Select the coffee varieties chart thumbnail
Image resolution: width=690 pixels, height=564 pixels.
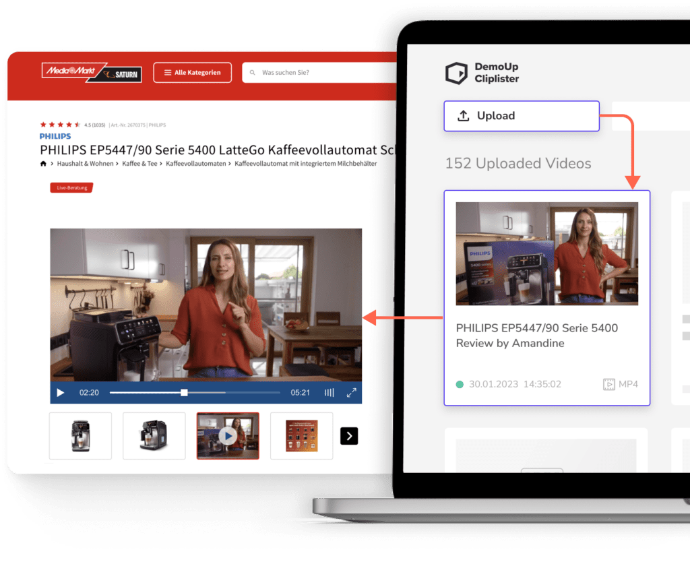(x=301, y=436)
